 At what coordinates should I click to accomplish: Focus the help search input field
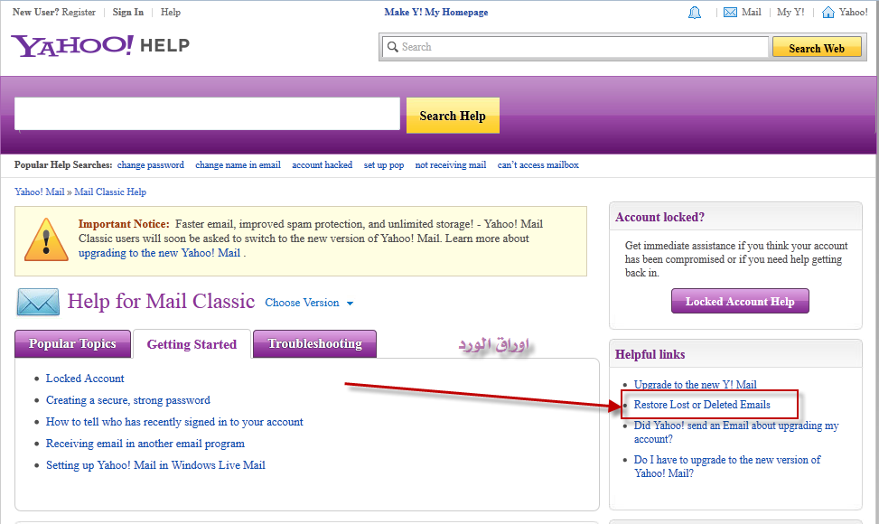(x=207, y=114)
